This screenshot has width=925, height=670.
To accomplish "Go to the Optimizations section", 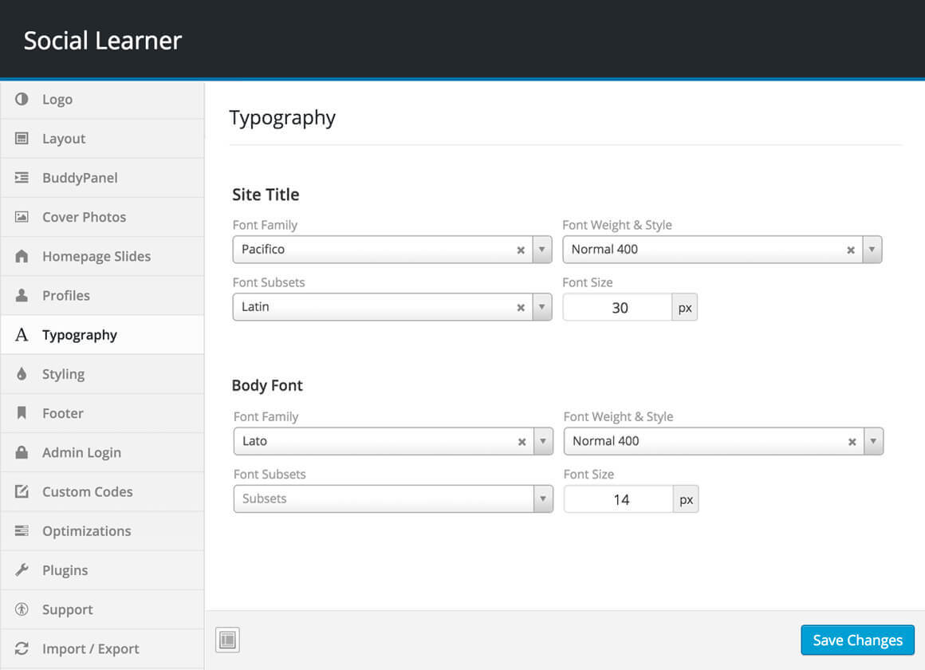I will [86, 531].
